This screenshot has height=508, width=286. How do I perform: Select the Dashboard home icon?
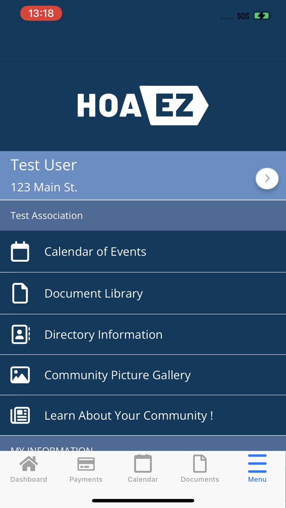coord(28,464)
